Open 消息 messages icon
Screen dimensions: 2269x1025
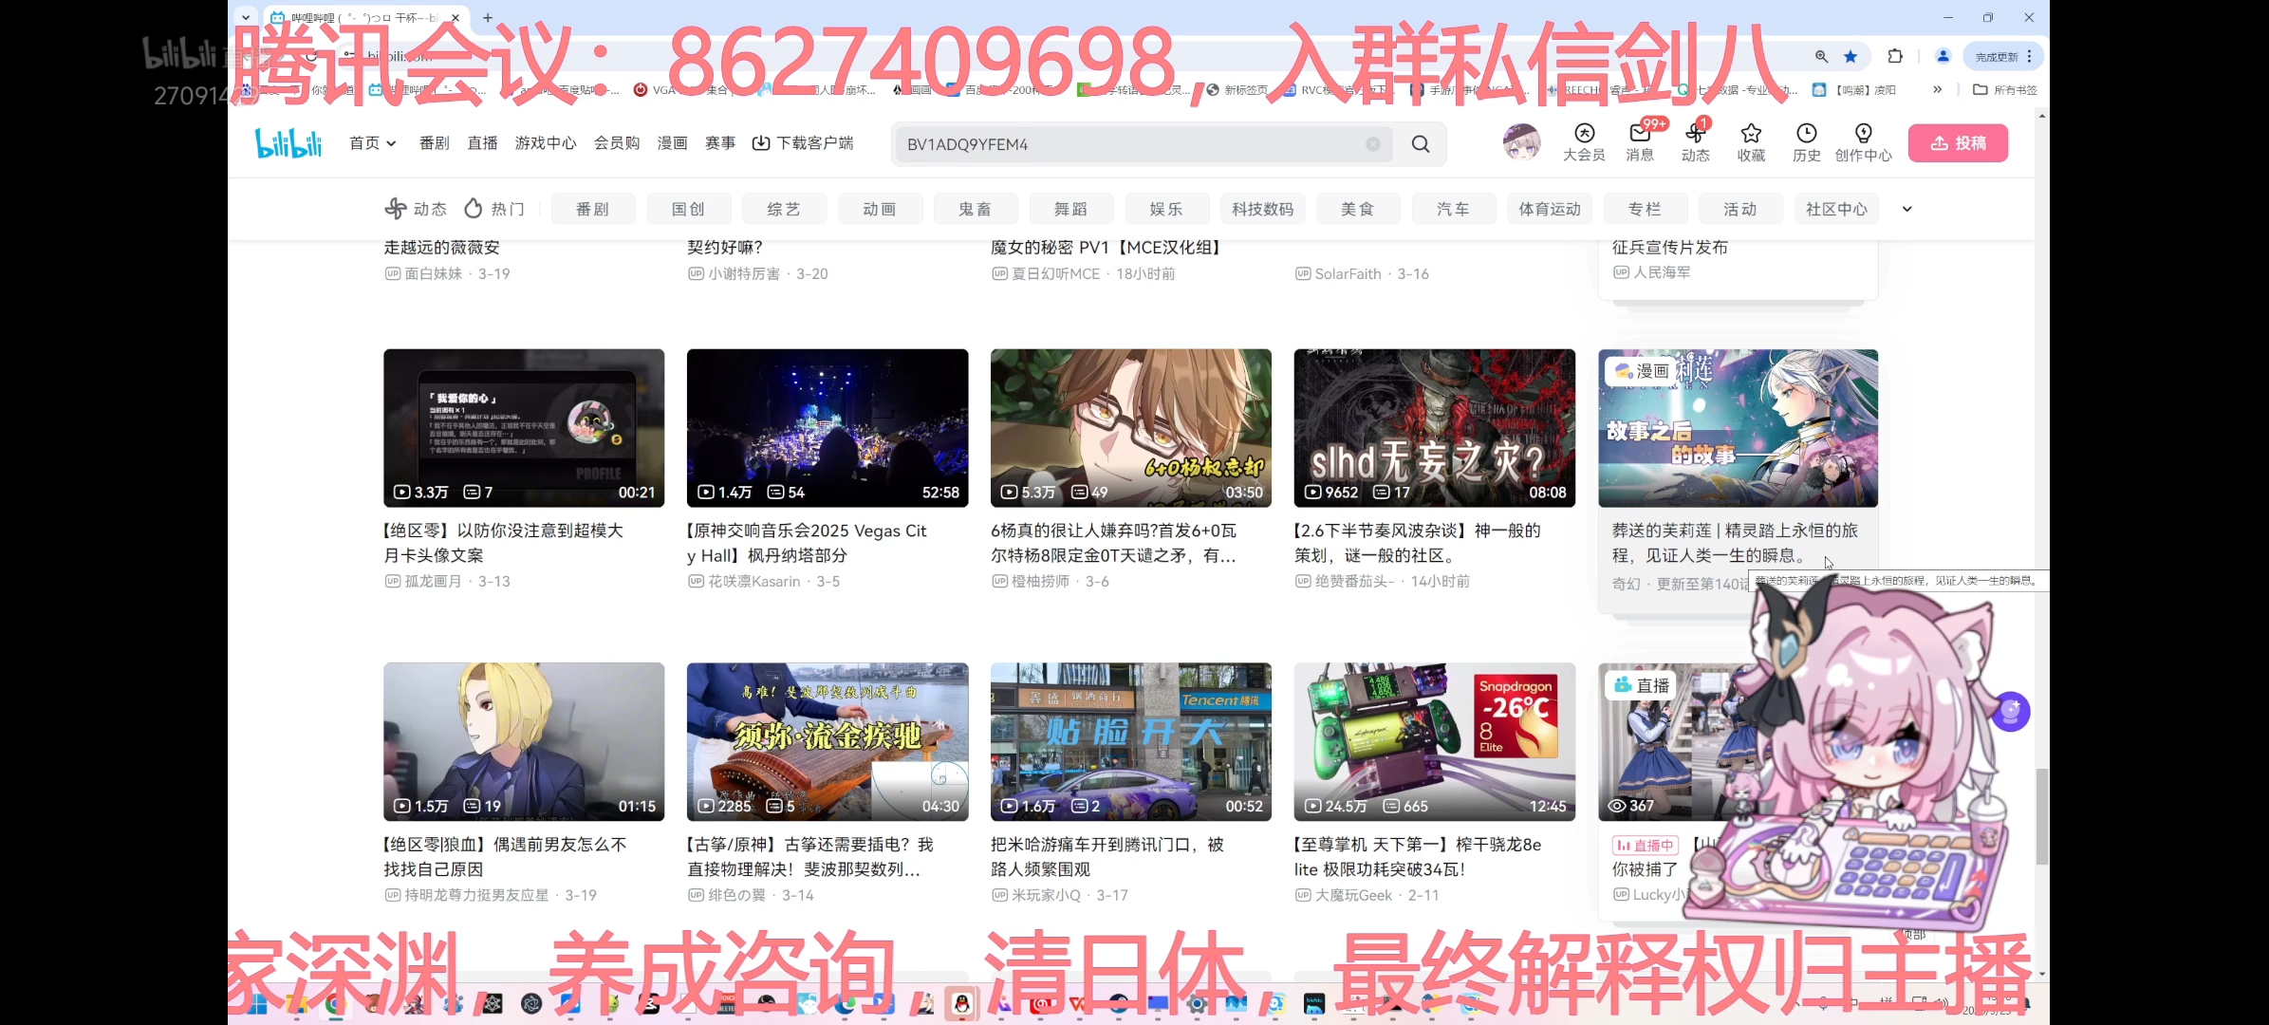pos(1640,142)
